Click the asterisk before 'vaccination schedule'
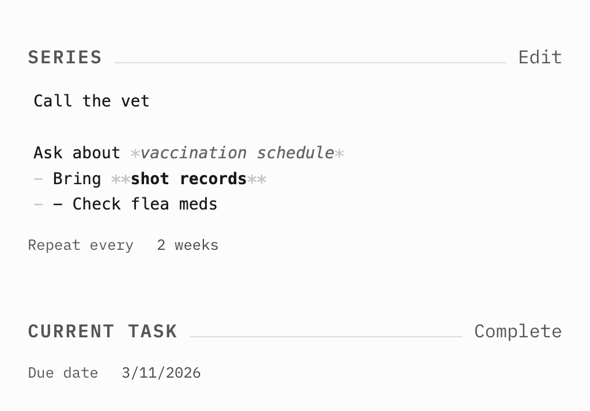590x411 pixels. [x=135, y=153]
